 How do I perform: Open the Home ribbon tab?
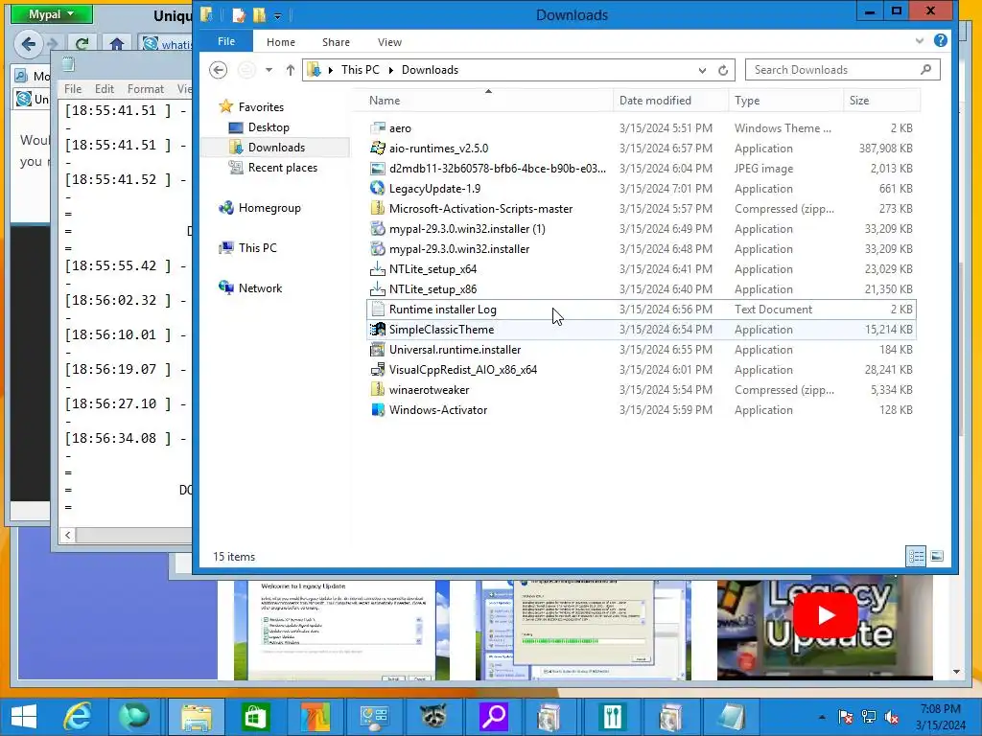click(281, 42)
